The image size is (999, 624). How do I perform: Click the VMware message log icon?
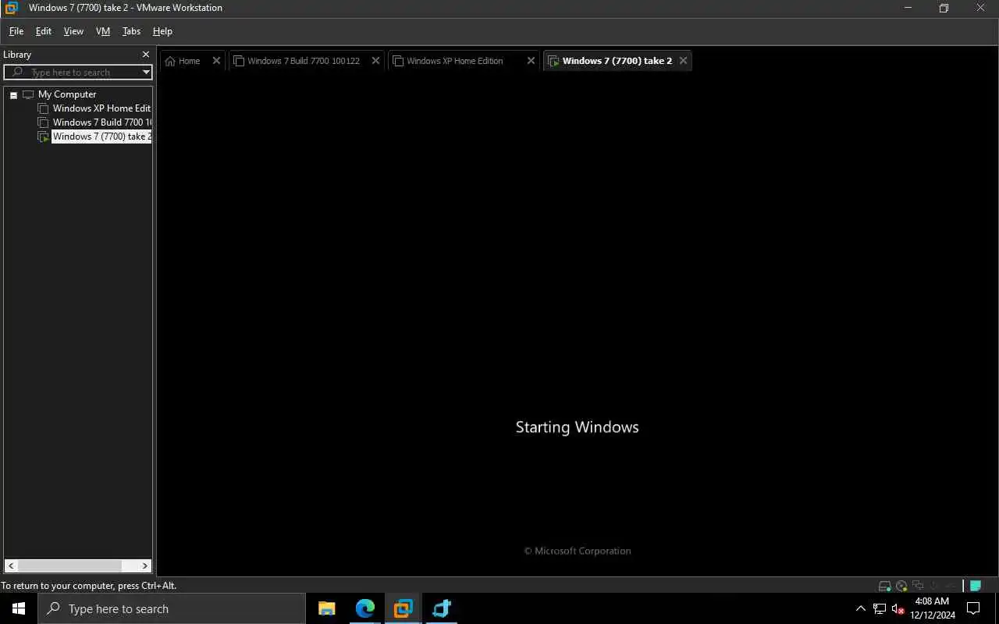975,586
